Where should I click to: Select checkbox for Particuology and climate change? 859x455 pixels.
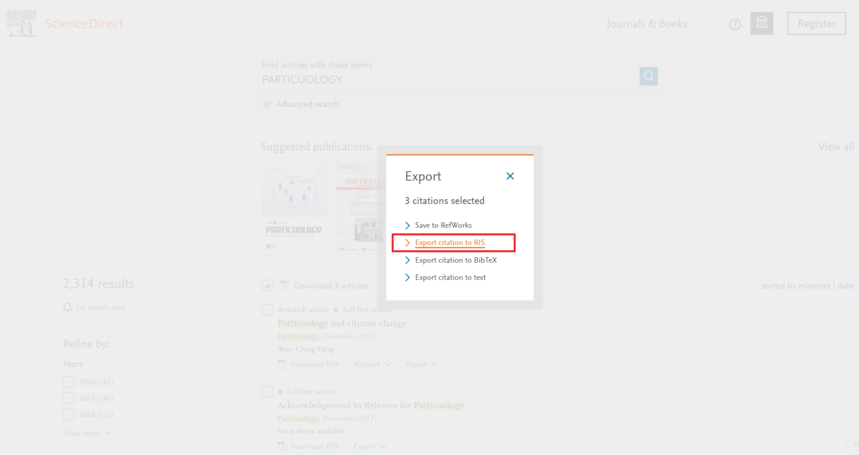tap(267, 310)
